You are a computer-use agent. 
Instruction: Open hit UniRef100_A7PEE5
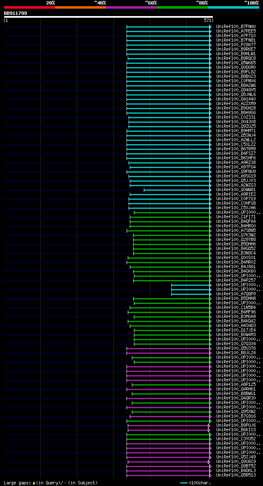click(236, 31)
